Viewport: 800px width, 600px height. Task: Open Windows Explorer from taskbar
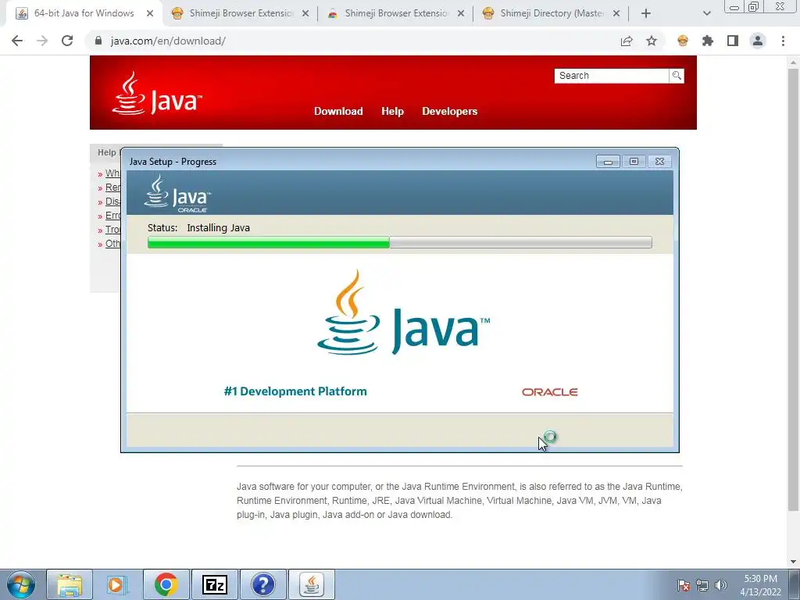70,584
